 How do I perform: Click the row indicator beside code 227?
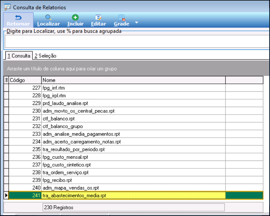6,88
